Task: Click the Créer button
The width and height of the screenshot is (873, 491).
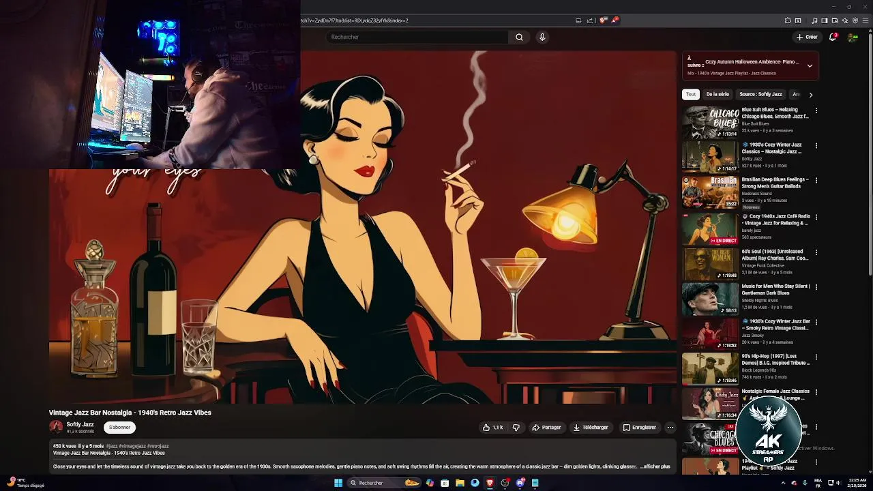Action: tap(806, 37)
